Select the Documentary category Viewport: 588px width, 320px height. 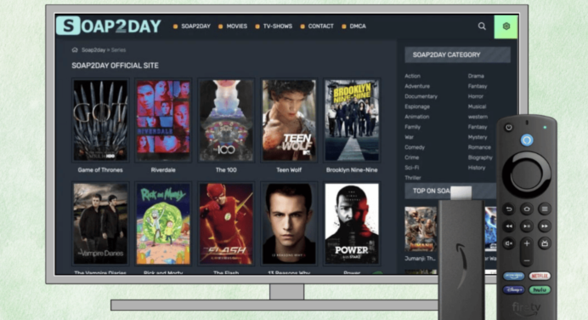421,96
